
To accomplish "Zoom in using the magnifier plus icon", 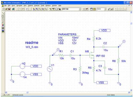I will 37,9.
